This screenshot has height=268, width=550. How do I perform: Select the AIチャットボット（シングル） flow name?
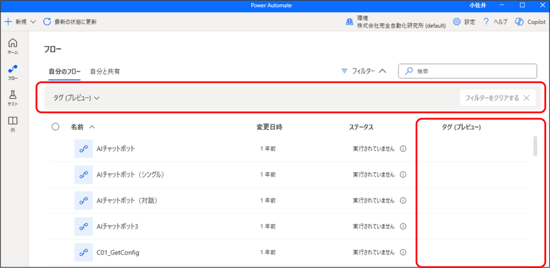click(x=131, y=175)
